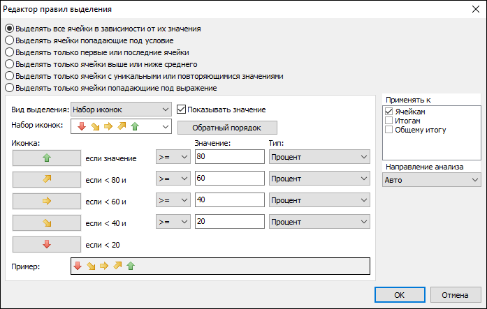This screenshot has width=487, height=309.
Task: Check the Общему итогу option
Action: [389, 130]
